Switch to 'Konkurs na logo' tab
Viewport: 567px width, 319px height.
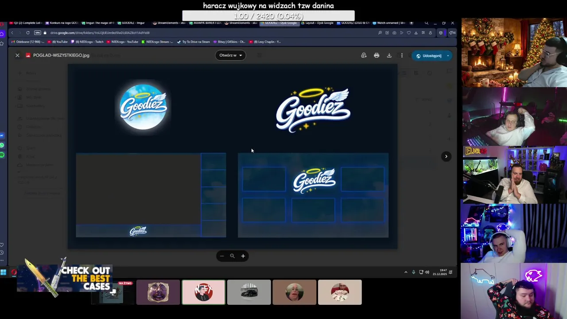tap(62, 23)
